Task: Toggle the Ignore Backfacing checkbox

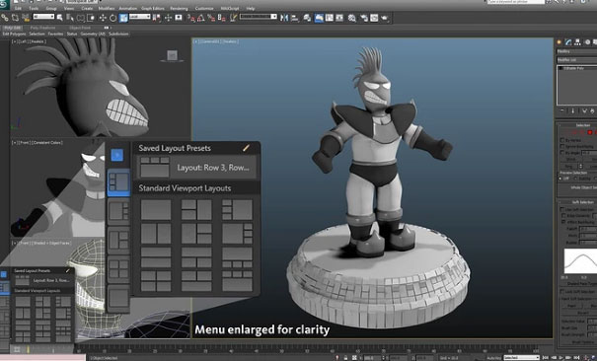Action: (x=562, y=146)
